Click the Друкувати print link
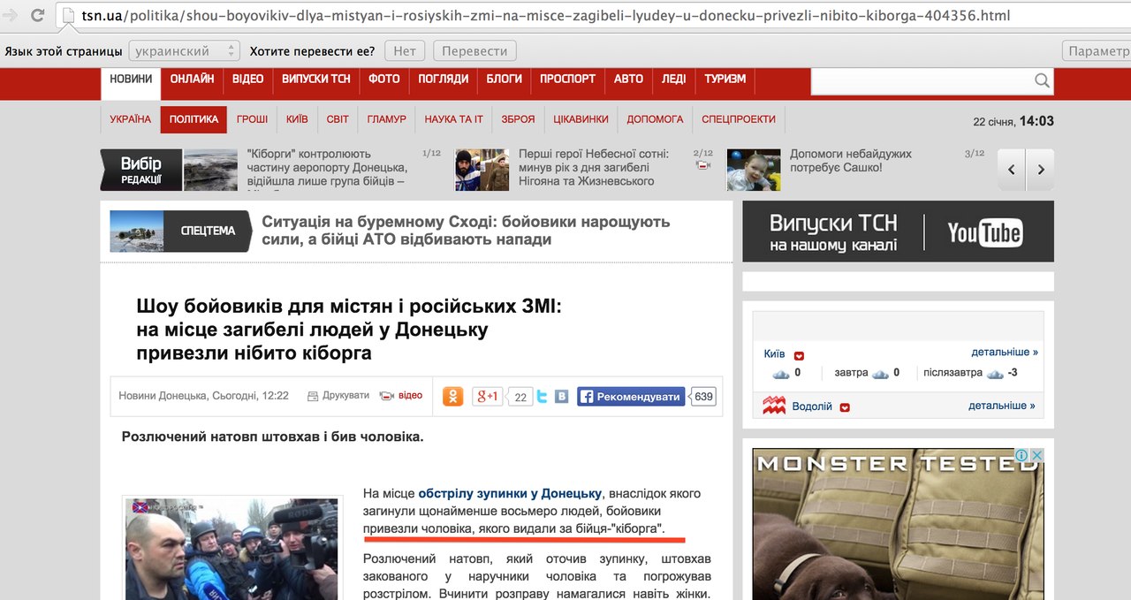 pos(338,396)
